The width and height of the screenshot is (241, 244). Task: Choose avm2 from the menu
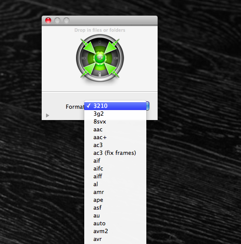(115, 231)
